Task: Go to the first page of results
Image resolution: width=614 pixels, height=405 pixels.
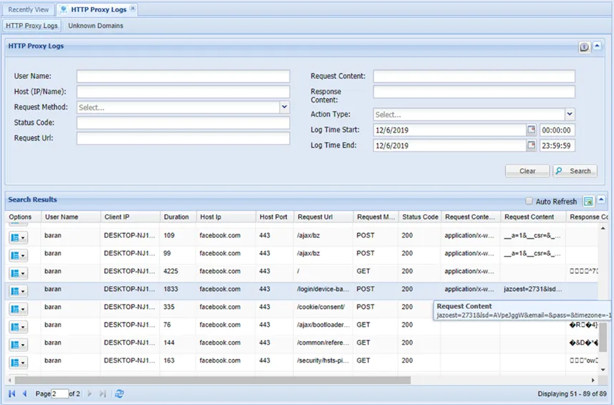Action: [12, 394]
